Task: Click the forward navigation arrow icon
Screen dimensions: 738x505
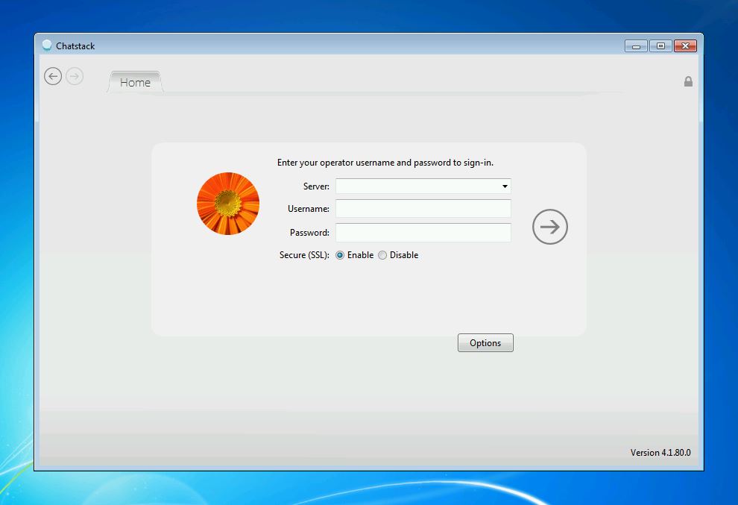Action: pyautogui.click(x=75, y=76)
